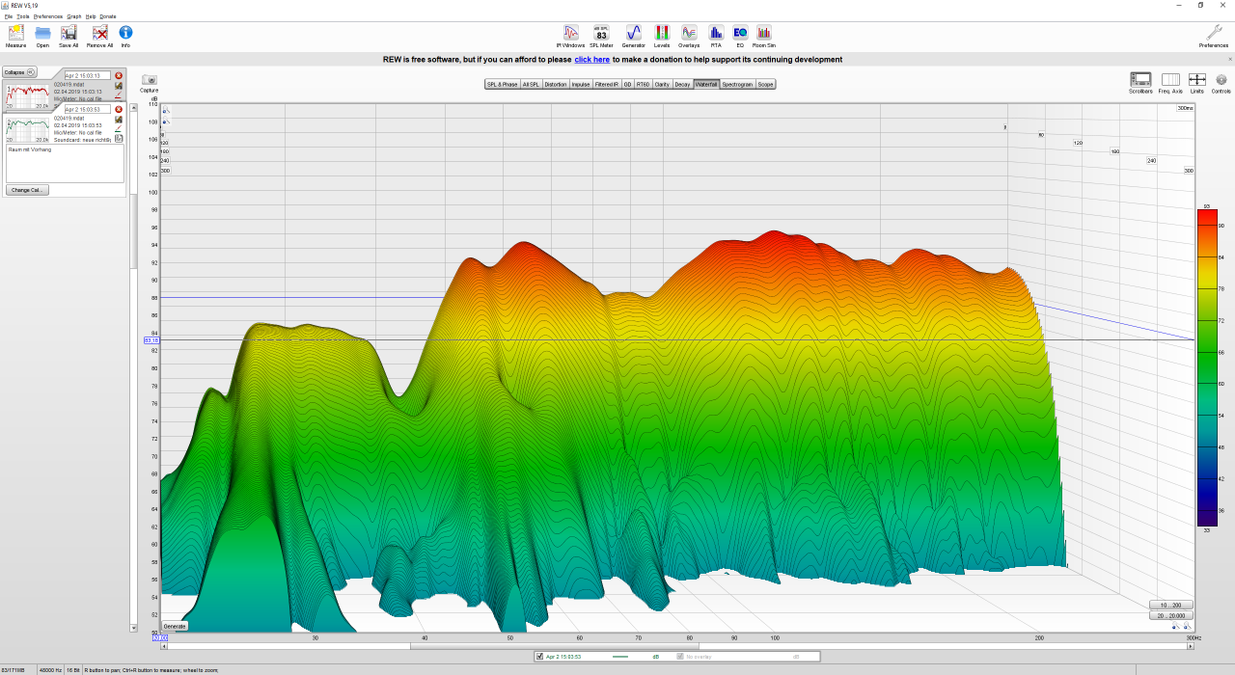Viewport: 1235px width, 675px height.
Task: Save the Apr 2 15:03:13 measurement
Action: tap(119, 86)
